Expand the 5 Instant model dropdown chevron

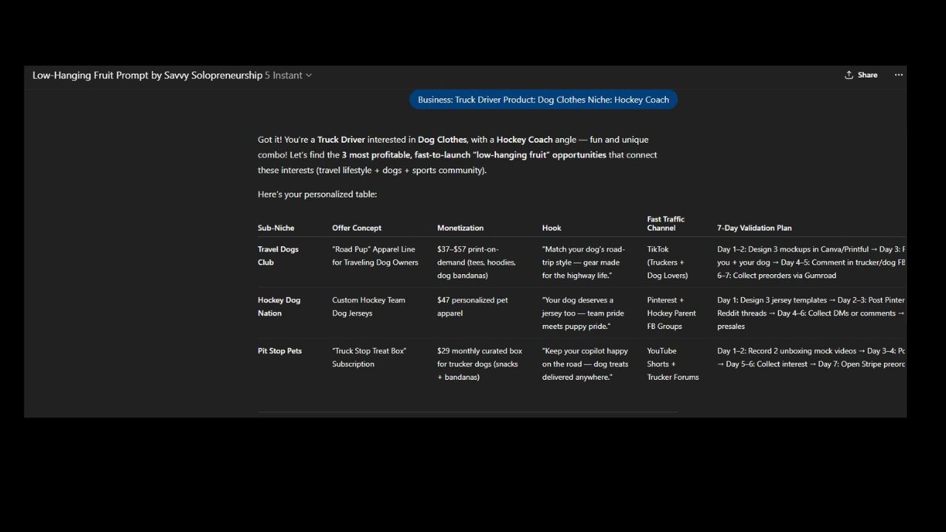(x=309, y=75)
